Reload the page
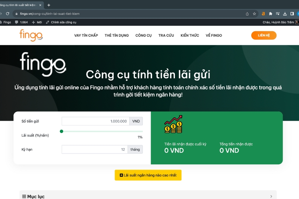Screen dimensions: 299x199 7,14
